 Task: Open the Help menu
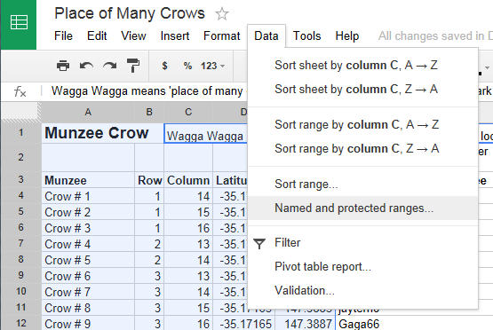[347, 35]
